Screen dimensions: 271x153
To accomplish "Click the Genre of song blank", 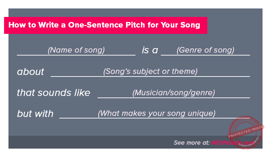I will pyautogui.click(x=205, y=50).
